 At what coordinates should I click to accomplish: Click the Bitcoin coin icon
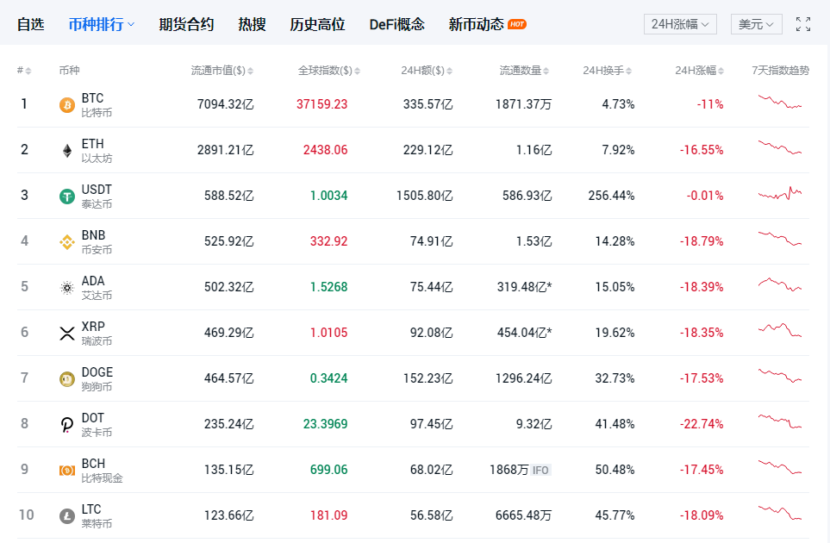(x=66, y=105)
